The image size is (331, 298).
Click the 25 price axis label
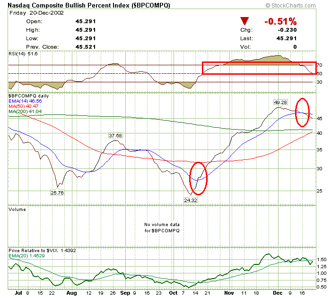pyautogui.click(x=319, y=191)
